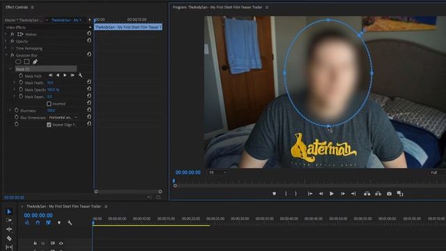Toggle the Inverted mask checkbox
Viewport: 446px width, 251px height.
(49, 104)
